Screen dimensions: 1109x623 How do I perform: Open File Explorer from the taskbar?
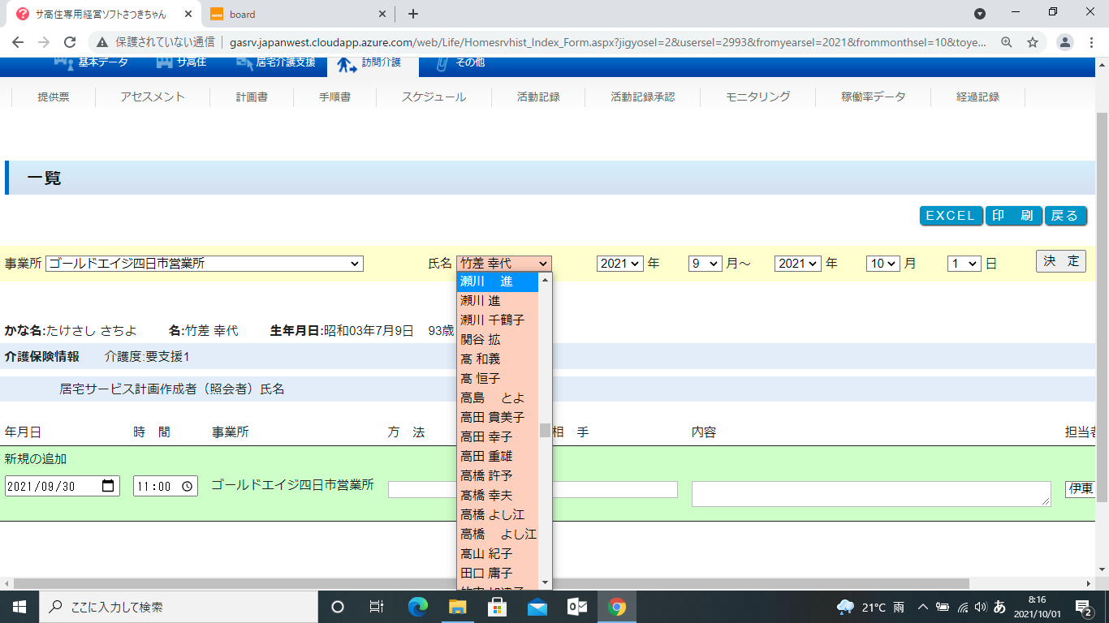[x=457, y=607]
